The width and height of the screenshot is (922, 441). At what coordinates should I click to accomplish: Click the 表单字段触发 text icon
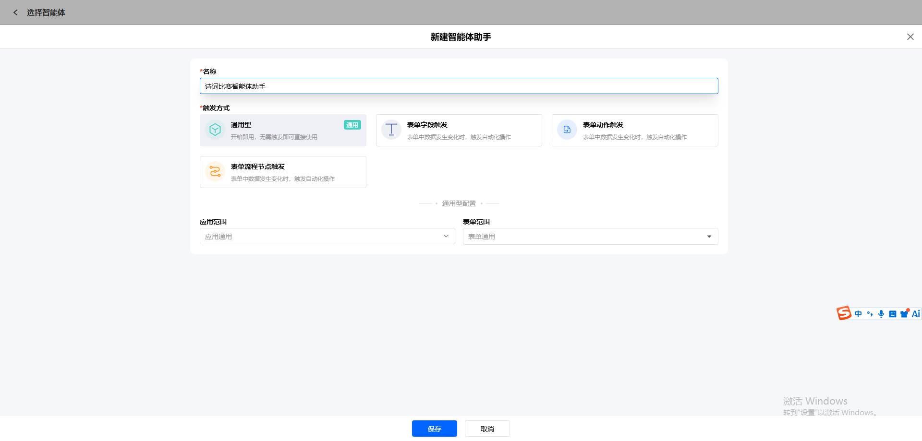391,130
